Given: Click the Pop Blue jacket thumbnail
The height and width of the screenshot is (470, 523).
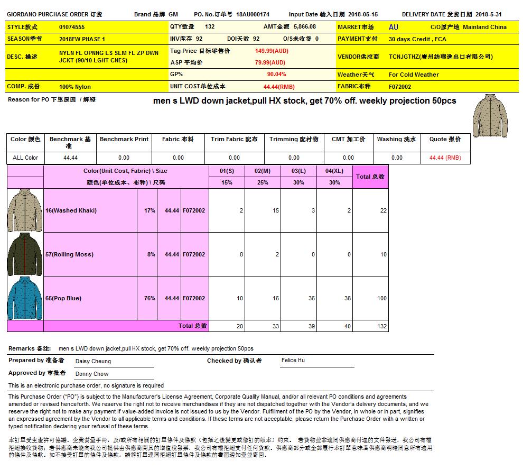Looking at the screenshot, I should coord(25,298).
